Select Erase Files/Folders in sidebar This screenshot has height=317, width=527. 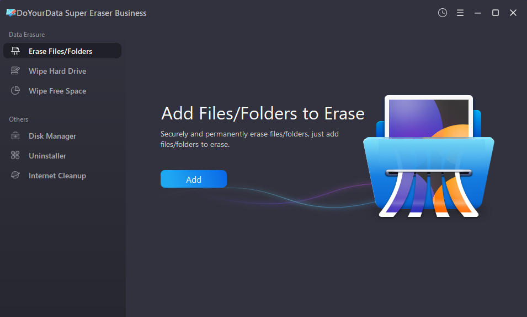pyautogui.click(x=62, y=51)
